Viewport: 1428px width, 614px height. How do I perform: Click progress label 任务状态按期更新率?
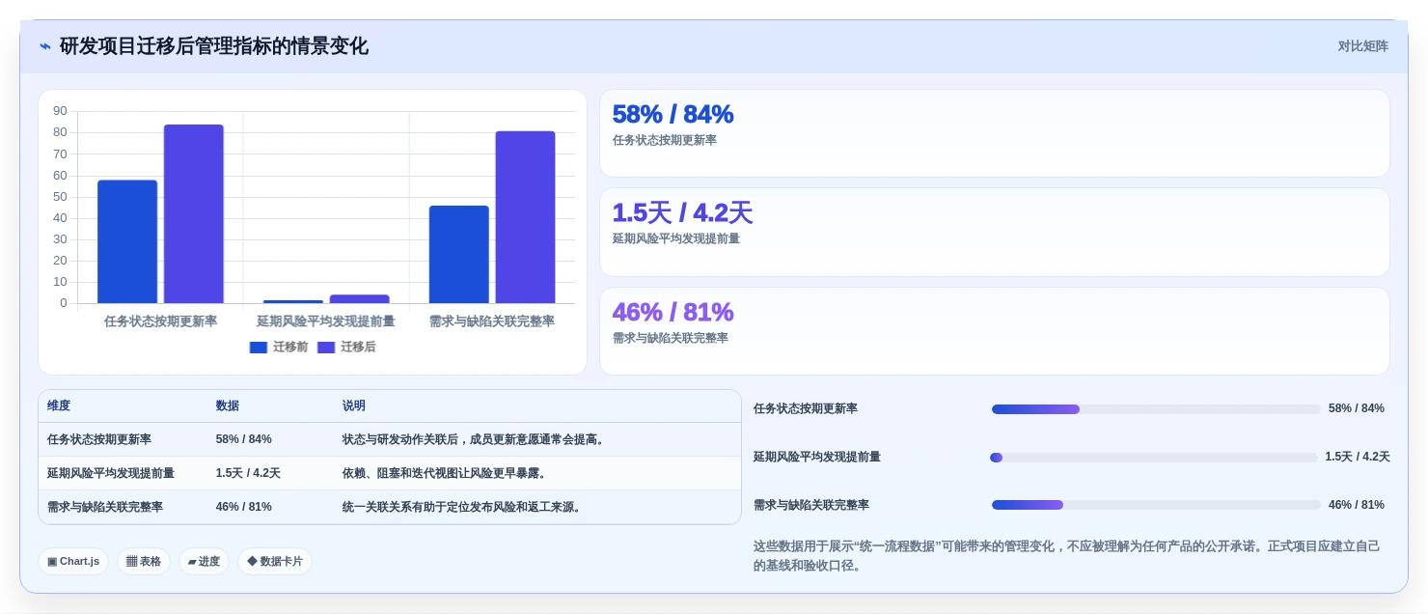tap(806, 408)
